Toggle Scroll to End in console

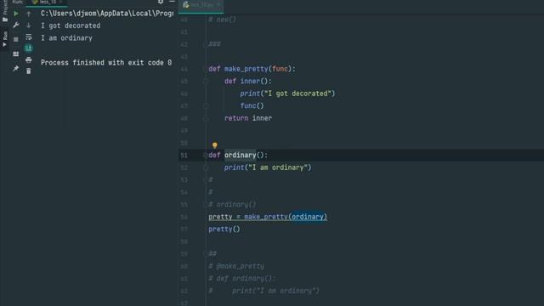point(29,48)
